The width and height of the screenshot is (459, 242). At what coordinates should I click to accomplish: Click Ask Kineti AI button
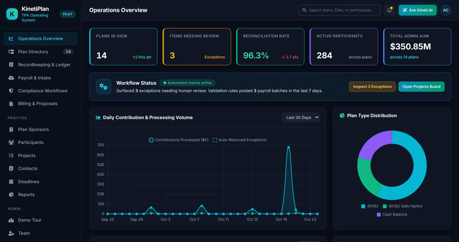click(x=417, y=10)
